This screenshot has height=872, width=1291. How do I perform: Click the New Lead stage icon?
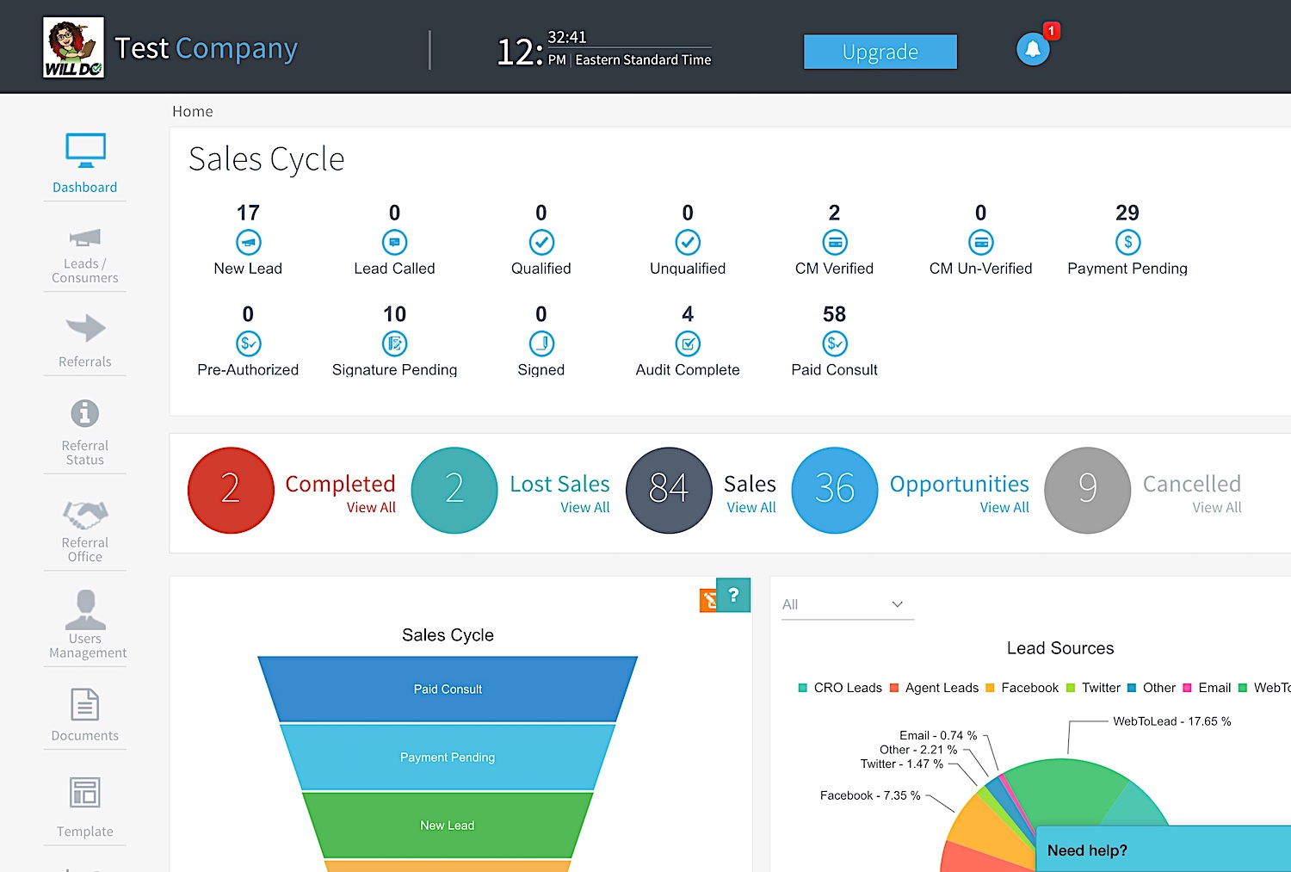[248, 243]
